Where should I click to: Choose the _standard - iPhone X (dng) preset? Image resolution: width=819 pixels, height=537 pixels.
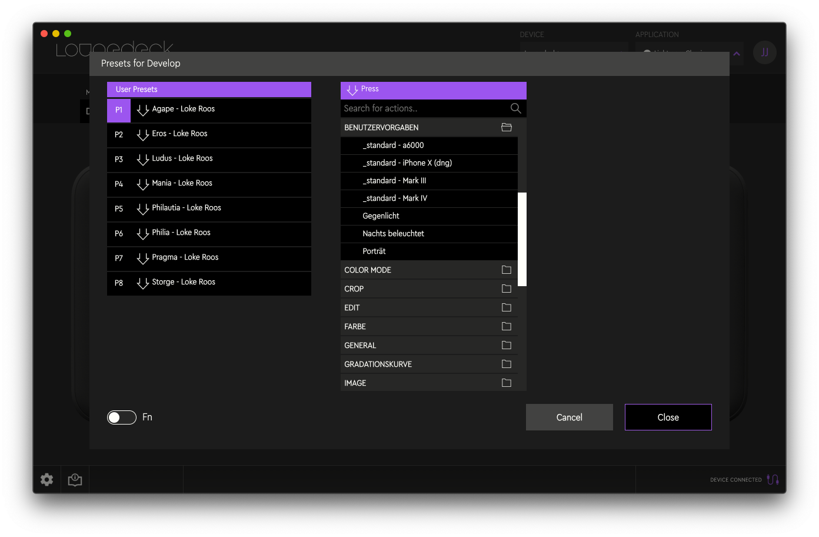point(429,163)
